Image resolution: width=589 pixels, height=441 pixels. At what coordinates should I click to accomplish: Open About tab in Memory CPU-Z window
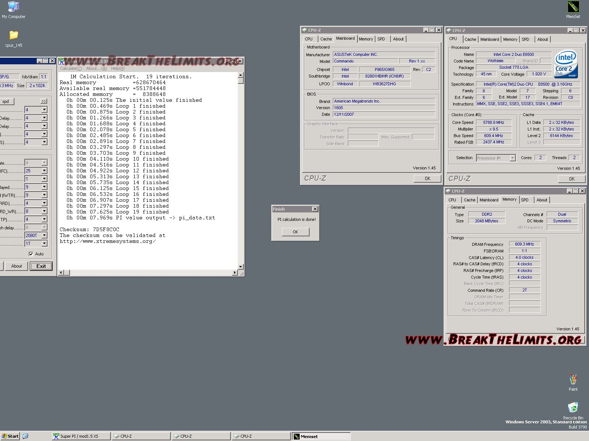coord(542,200)
